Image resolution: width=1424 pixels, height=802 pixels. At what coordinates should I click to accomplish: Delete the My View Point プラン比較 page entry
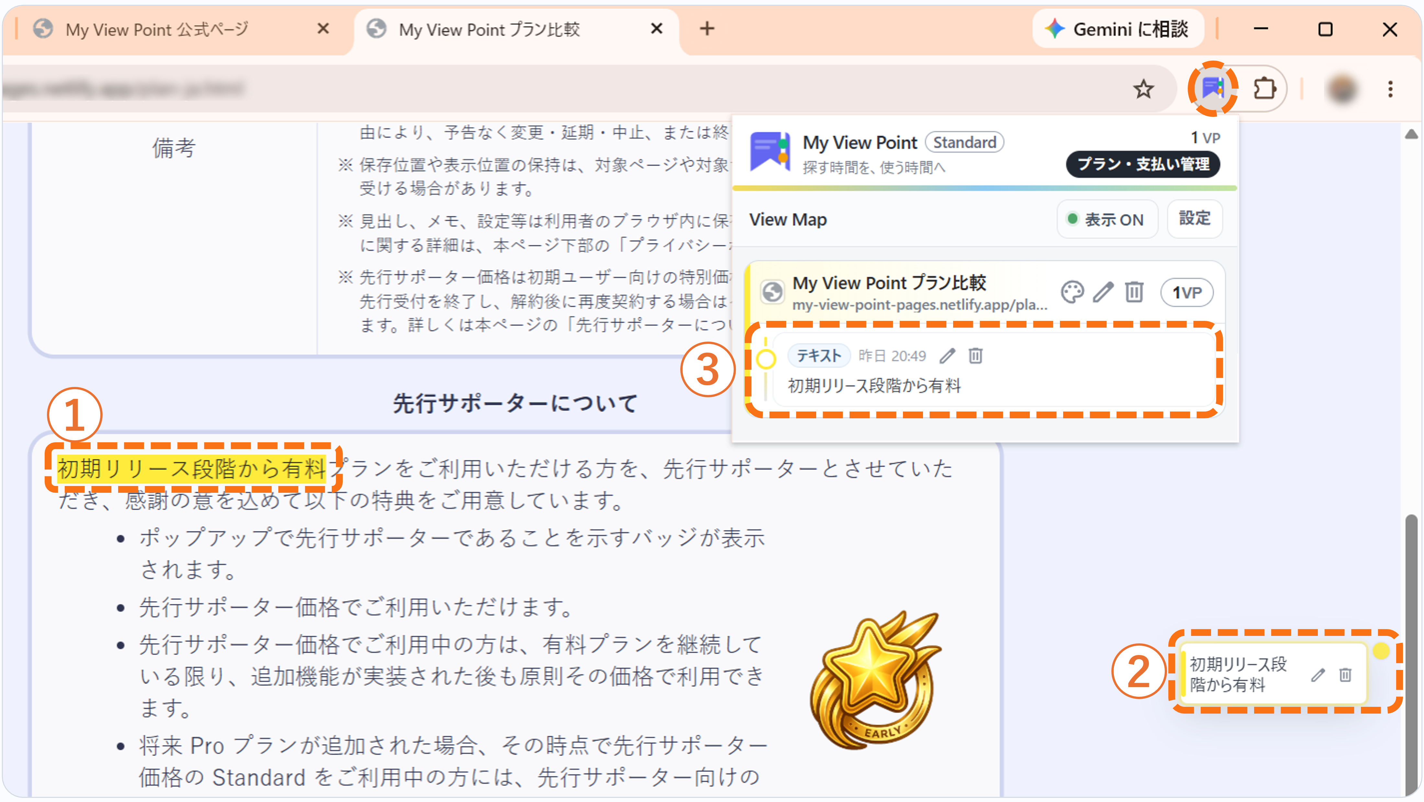coord(1134,292)
